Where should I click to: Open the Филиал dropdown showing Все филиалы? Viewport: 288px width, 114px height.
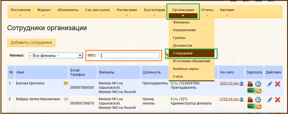point(56,55)
